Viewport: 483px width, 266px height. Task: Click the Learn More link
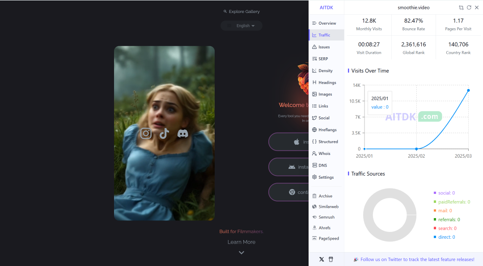pos(241,242)
